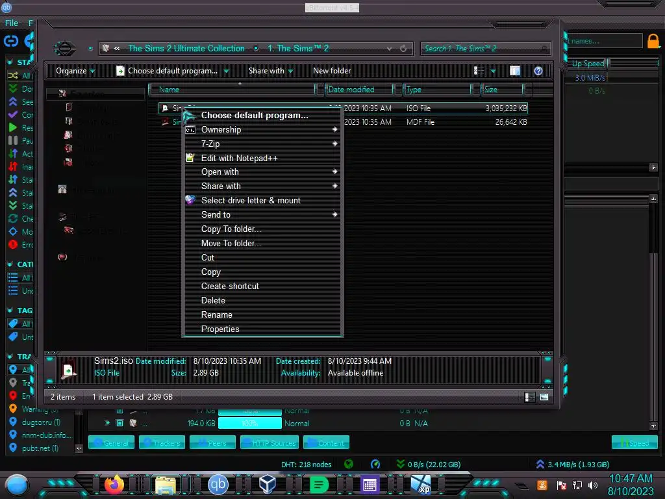Click the Search 1. The Sims 2 field
This screenshot has height=499, width=665.
(485, 49)
